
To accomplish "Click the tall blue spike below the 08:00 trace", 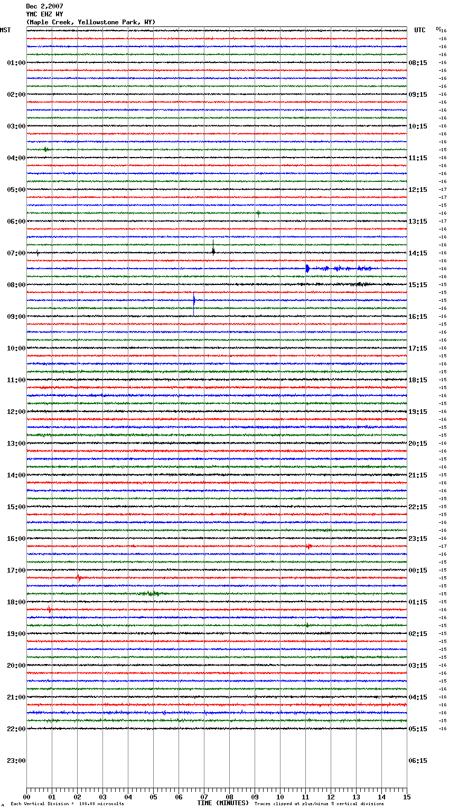I will point(194,303).
